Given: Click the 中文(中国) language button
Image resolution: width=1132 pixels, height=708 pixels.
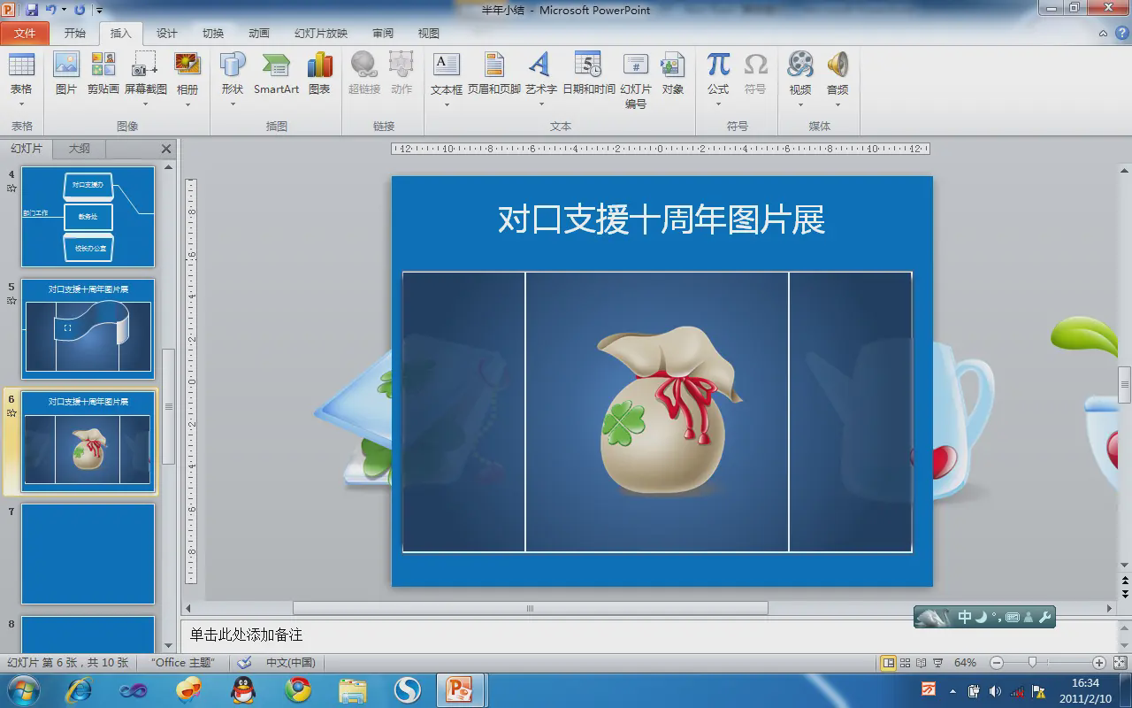Looking at the screenshot, I should tap(290, 663).
